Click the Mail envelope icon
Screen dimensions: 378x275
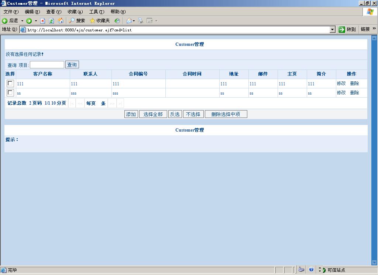click(x=129, y=21)
